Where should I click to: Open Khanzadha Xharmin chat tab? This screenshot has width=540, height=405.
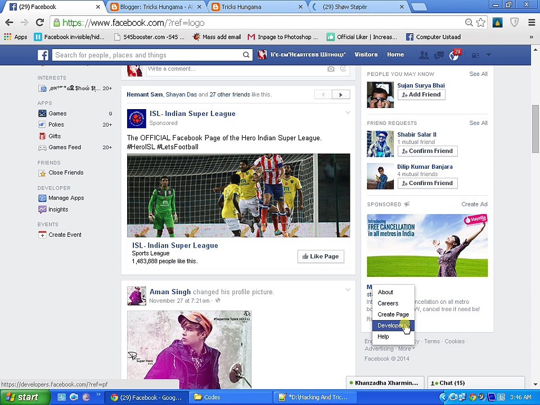point(385,383)
